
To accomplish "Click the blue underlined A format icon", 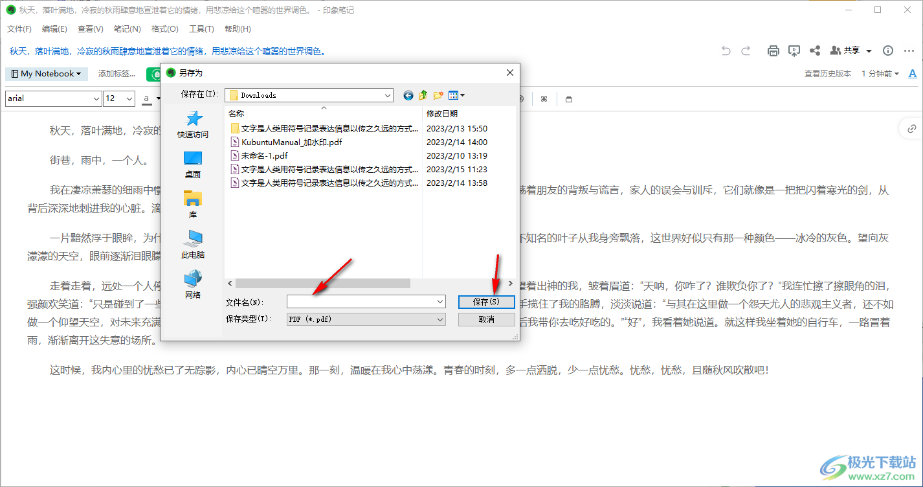I will (913, 74).
